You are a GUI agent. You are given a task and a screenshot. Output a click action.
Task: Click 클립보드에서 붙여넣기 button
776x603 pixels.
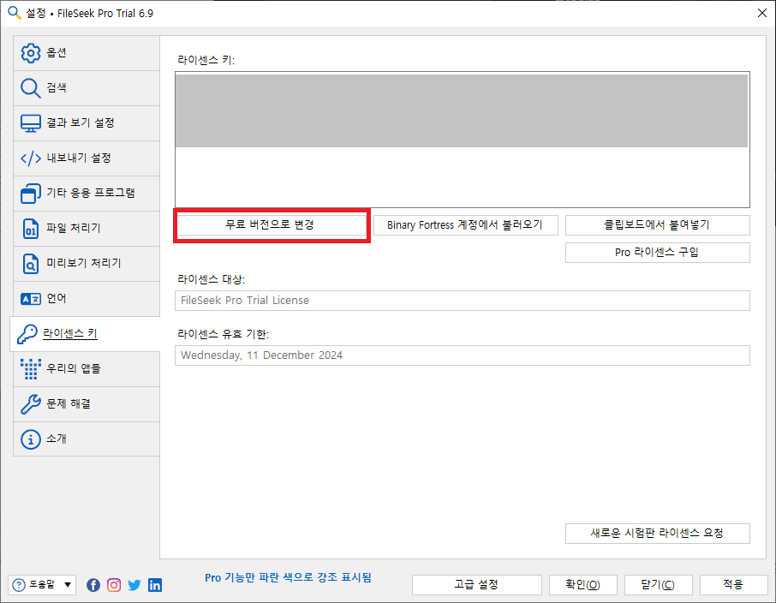tap(657, 225)
